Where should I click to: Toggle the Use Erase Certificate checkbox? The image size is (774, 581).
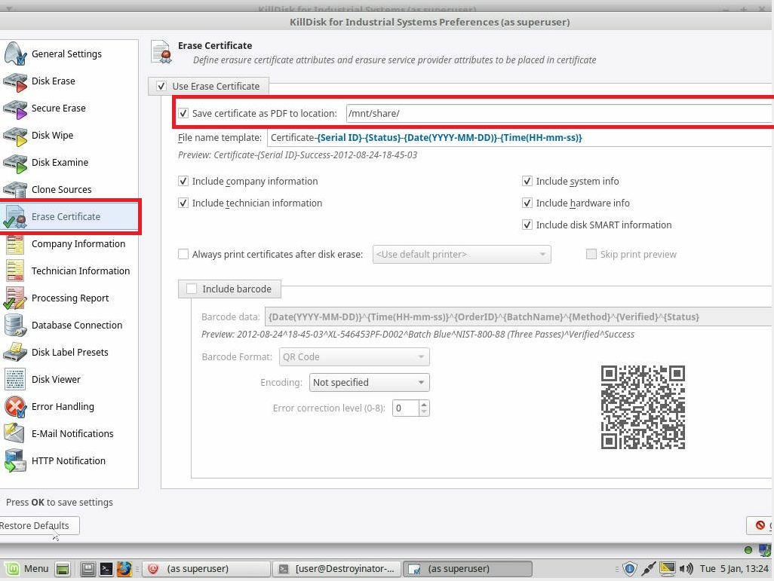161,87
